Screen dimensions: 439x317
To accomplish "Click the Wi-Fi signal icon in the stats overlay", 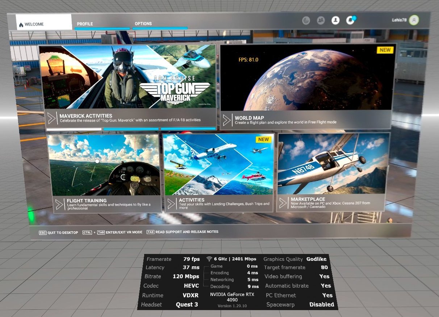I will [209, 259].
